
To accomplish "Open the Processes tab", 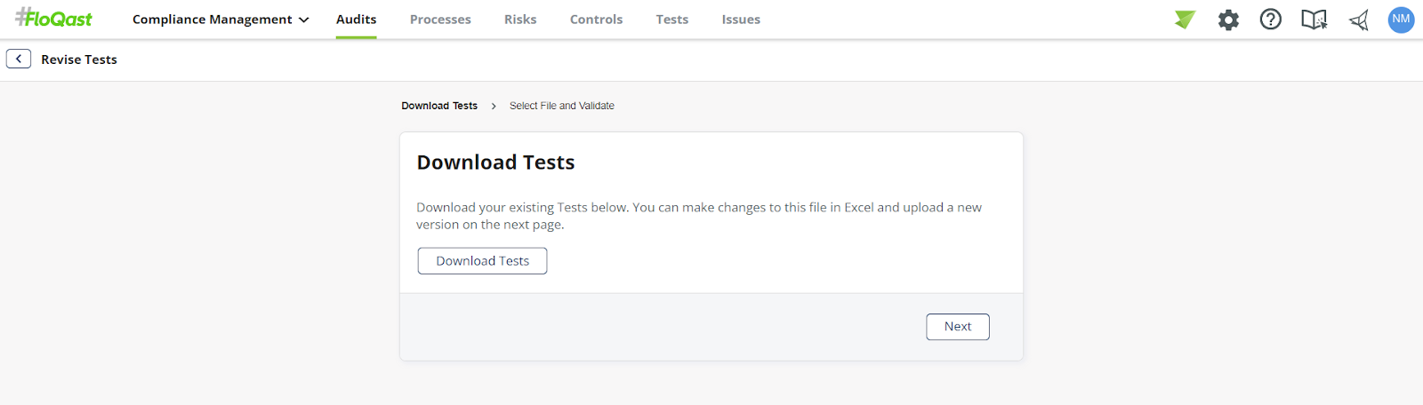I will (440, 20).
